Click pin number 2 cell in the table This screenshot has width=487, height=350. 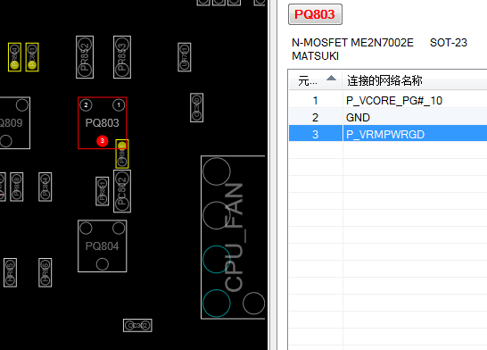(x=315, y=118)
